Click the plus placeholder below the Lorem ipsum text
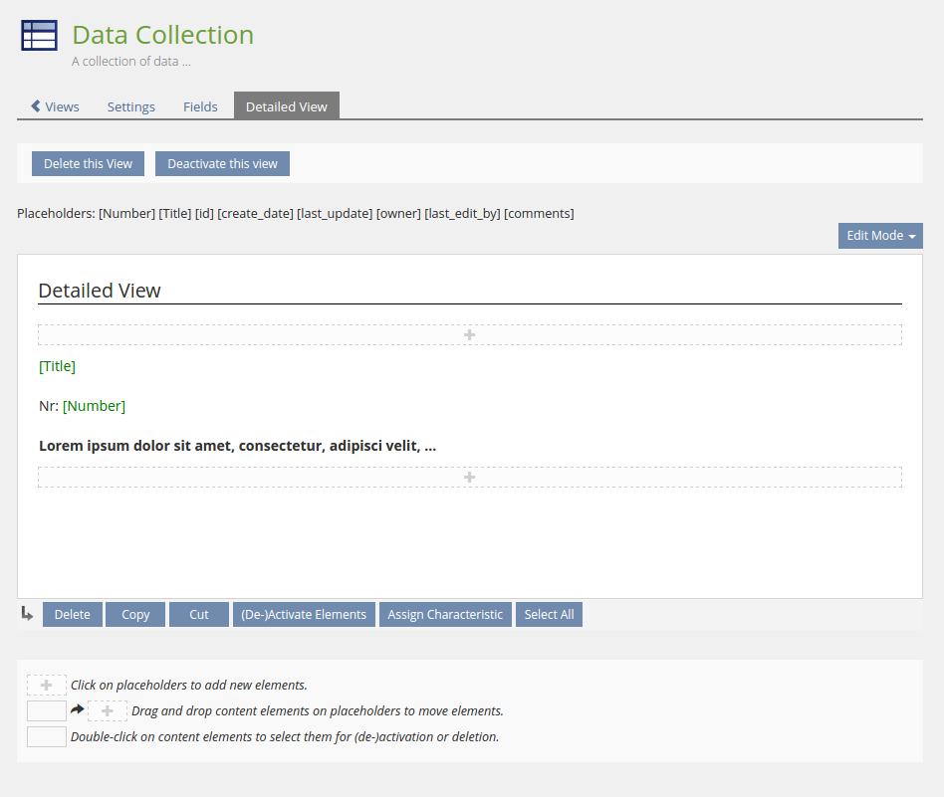Screen dimensions: 944x797 pos(469,478)
